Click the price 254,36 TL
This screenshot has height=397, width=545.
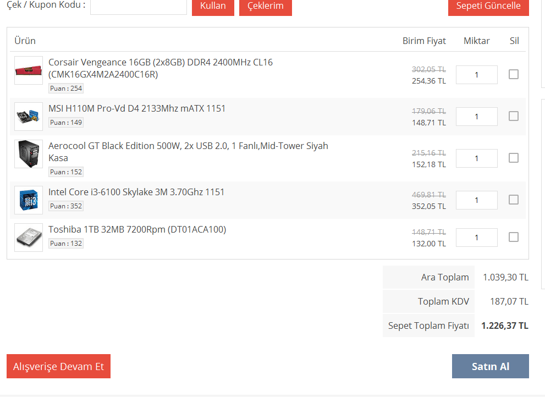[429, 81]
